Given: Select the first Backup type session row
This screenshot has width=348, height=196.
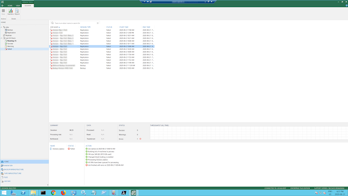Looking at the screenshot, I should coord(102,65).
